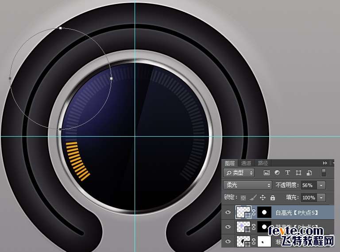Toggle mask link on second layer

tap(254, 226)
